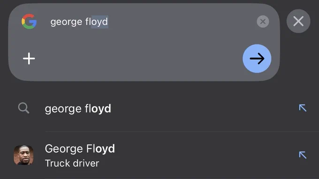Click the word george in the search field

[66, 22]
